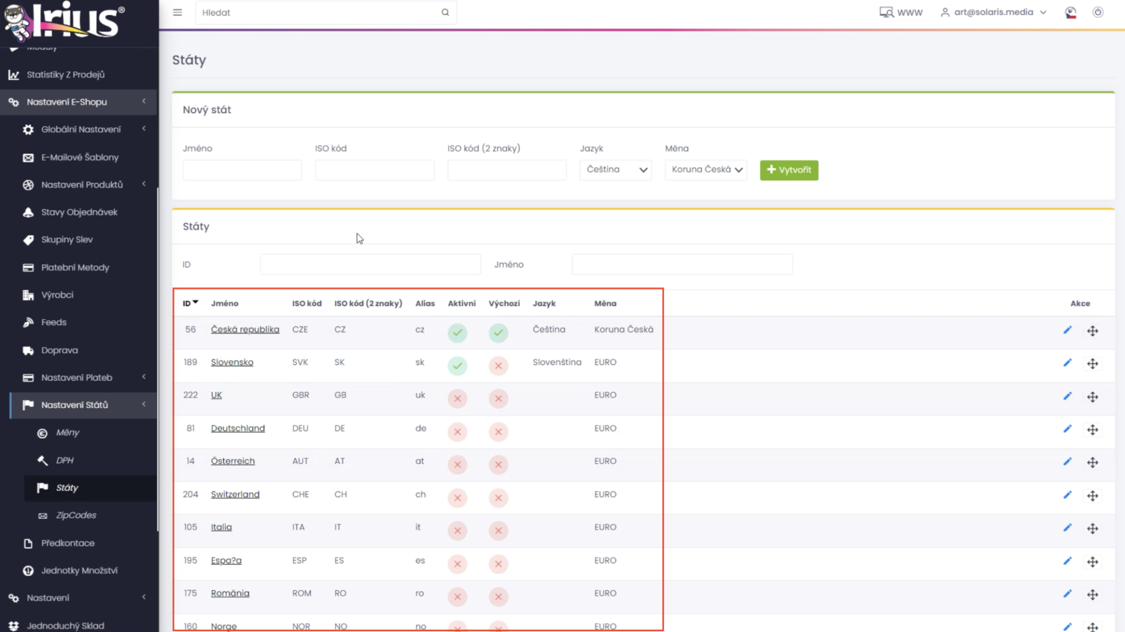
Task: Toggle Výchozí status for Česká republika
Action: point(499,333)
